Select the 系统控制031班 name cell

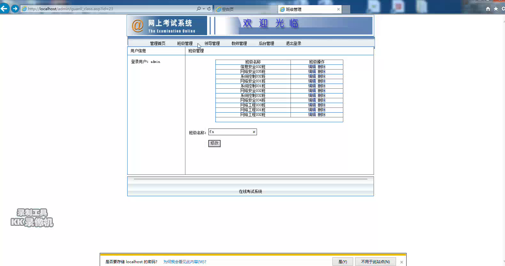253,86
